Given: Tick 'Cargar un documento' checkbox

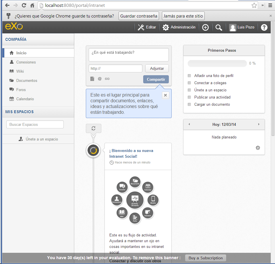Looking at the screenshot, I should coord(189,105).
